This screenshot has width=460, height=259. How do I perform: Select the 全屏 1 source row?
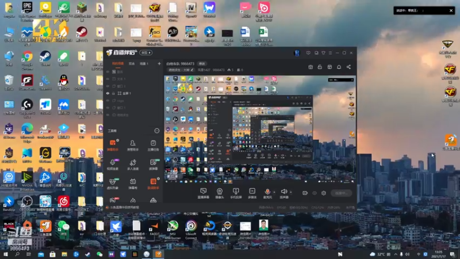[x=133, y=93]
